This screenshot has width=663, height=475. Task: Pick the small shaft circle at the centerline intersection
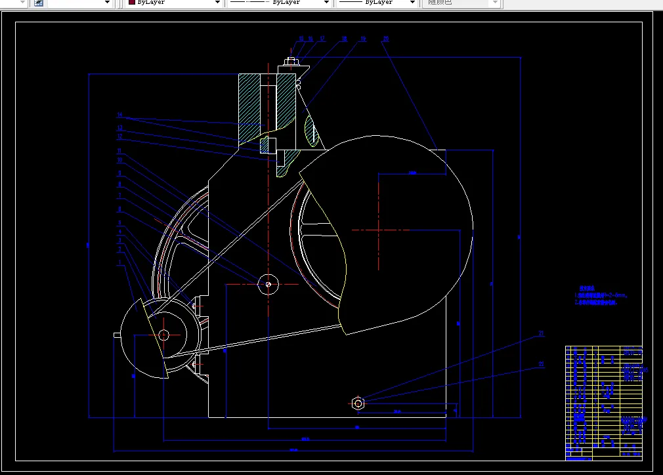268,284
